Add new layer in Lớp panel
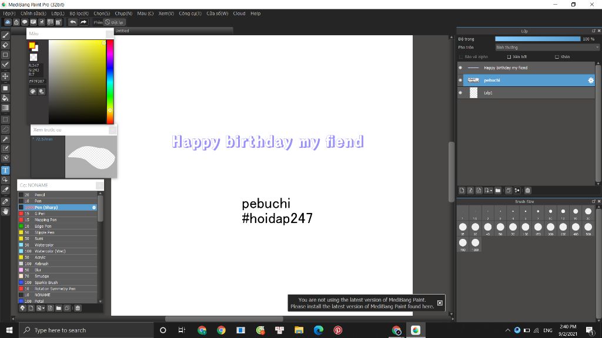This screenshot has height=338, width=602. pos(462,191)
